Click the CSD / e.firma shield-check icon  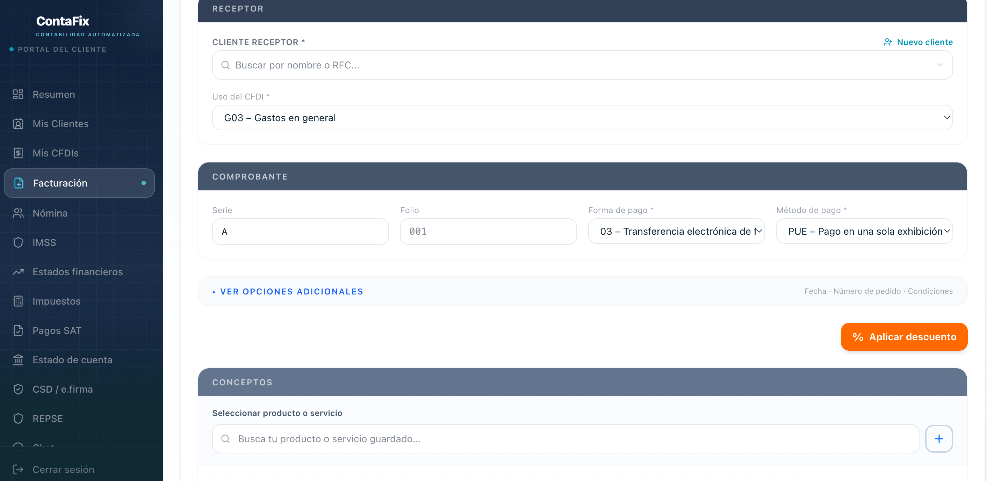point(18,389)
